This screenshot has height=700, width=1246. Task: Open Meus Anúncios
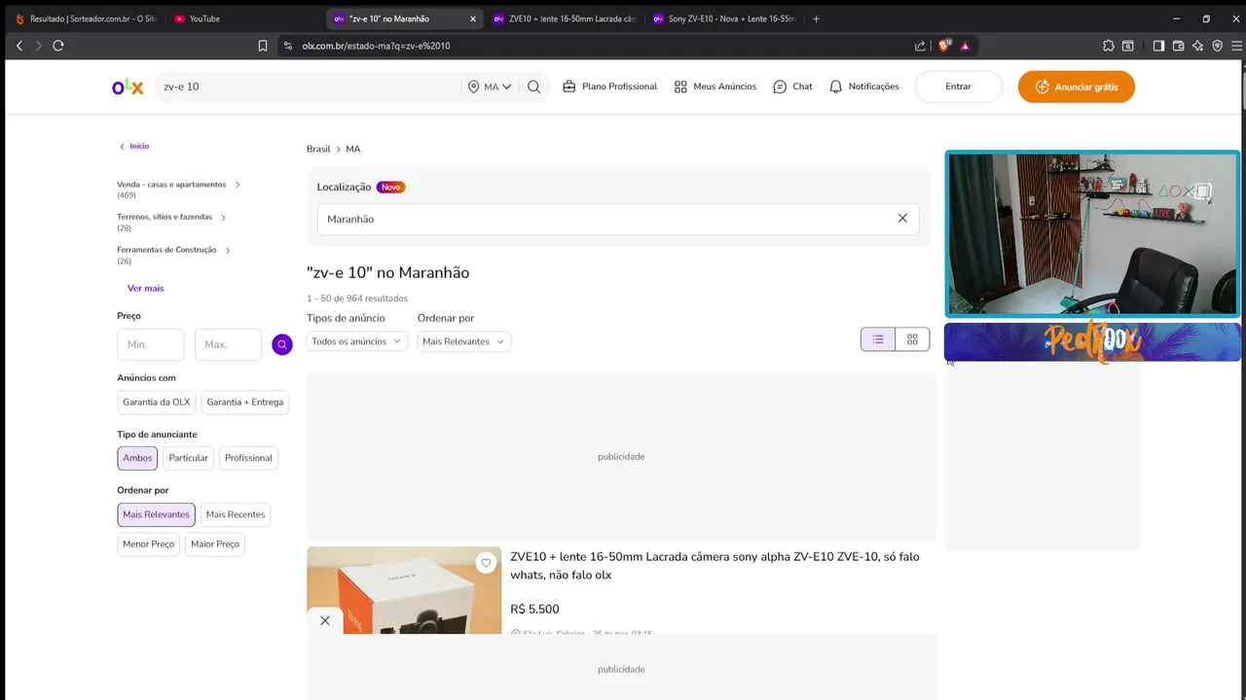pyautogui.click(x=715, y=87)
